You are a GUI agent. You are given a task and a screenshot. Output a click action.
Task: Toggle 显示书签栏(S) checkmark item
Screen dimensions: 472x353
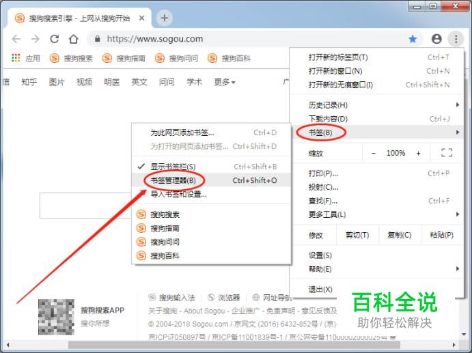pyautogui.click(x=211, y=167)
